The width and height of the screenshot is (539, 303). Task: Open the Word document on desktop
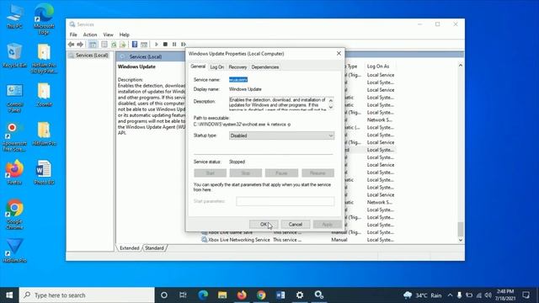[x=44, y=173]
